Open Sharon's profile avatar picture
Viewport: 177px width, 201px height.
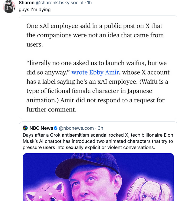(x=9, y=7)
